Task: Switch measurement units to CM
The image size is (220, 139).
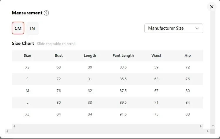Action: [18, 28]
